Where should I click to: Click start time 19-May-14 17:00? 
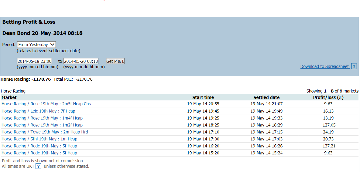click(x=203, y=139)
